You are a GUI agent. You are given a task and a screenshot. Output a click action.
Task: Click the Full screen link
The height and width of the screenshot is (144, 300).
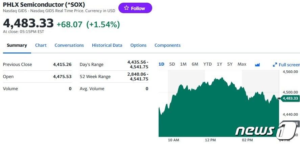coord(289,65)
